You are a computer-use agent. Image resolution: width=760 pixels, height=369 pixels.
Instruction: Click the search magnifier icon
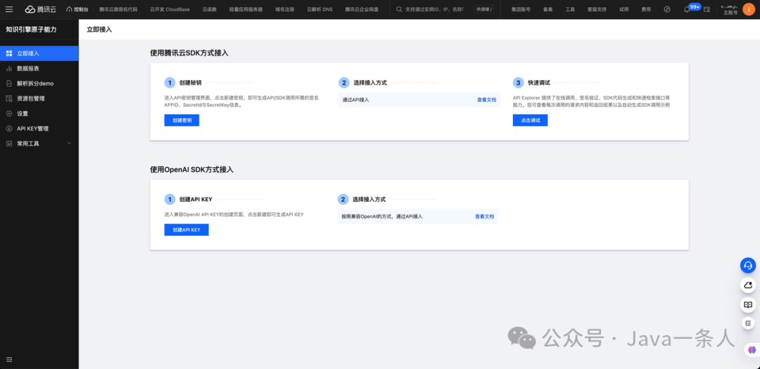[399, 9]
